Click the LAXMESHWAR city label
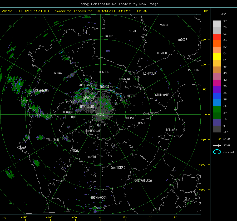 (93, 131)
